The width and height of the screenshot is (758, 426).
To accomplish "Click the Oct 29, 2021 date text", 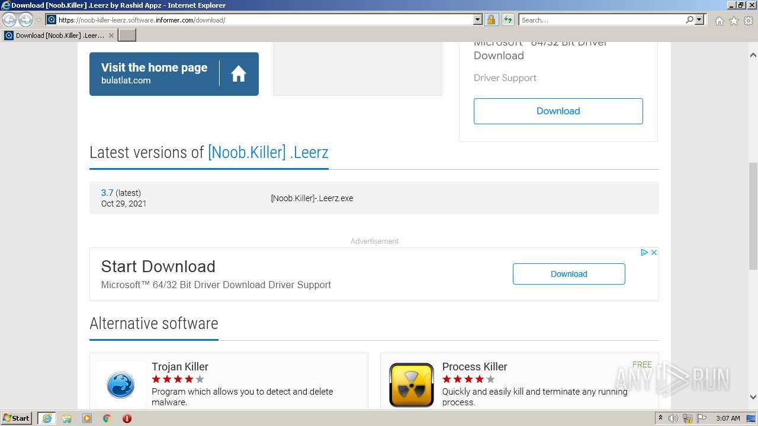I will point(124,204).
